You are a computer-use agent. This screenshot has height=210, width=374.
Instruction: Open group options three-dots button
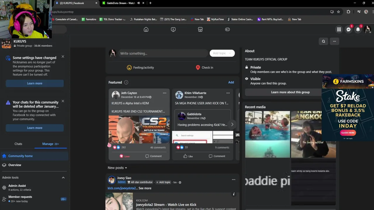pyautogui.click(x=335, y=41)
